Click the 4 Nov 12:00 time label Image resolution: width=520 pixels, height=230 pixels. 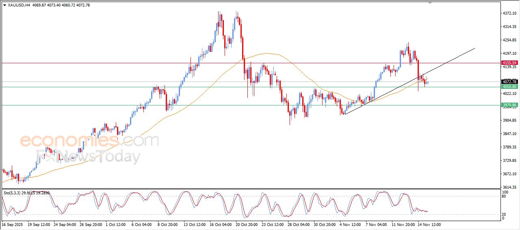click(350, 224)
